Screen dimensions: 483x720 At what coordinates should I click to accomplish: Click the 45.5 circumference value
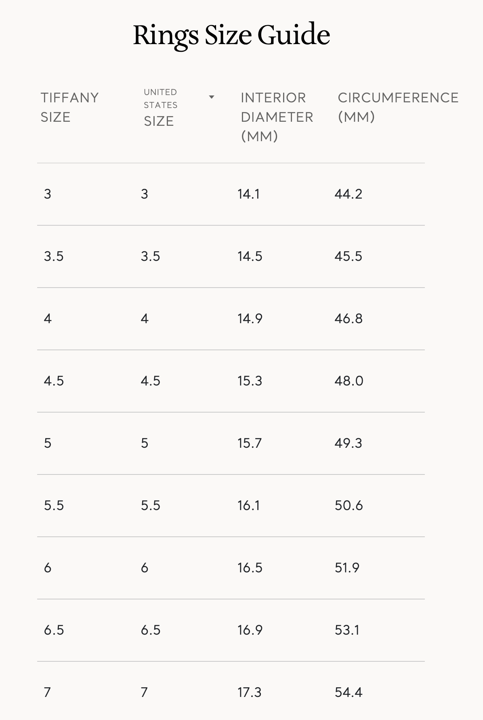pos(348,256)
